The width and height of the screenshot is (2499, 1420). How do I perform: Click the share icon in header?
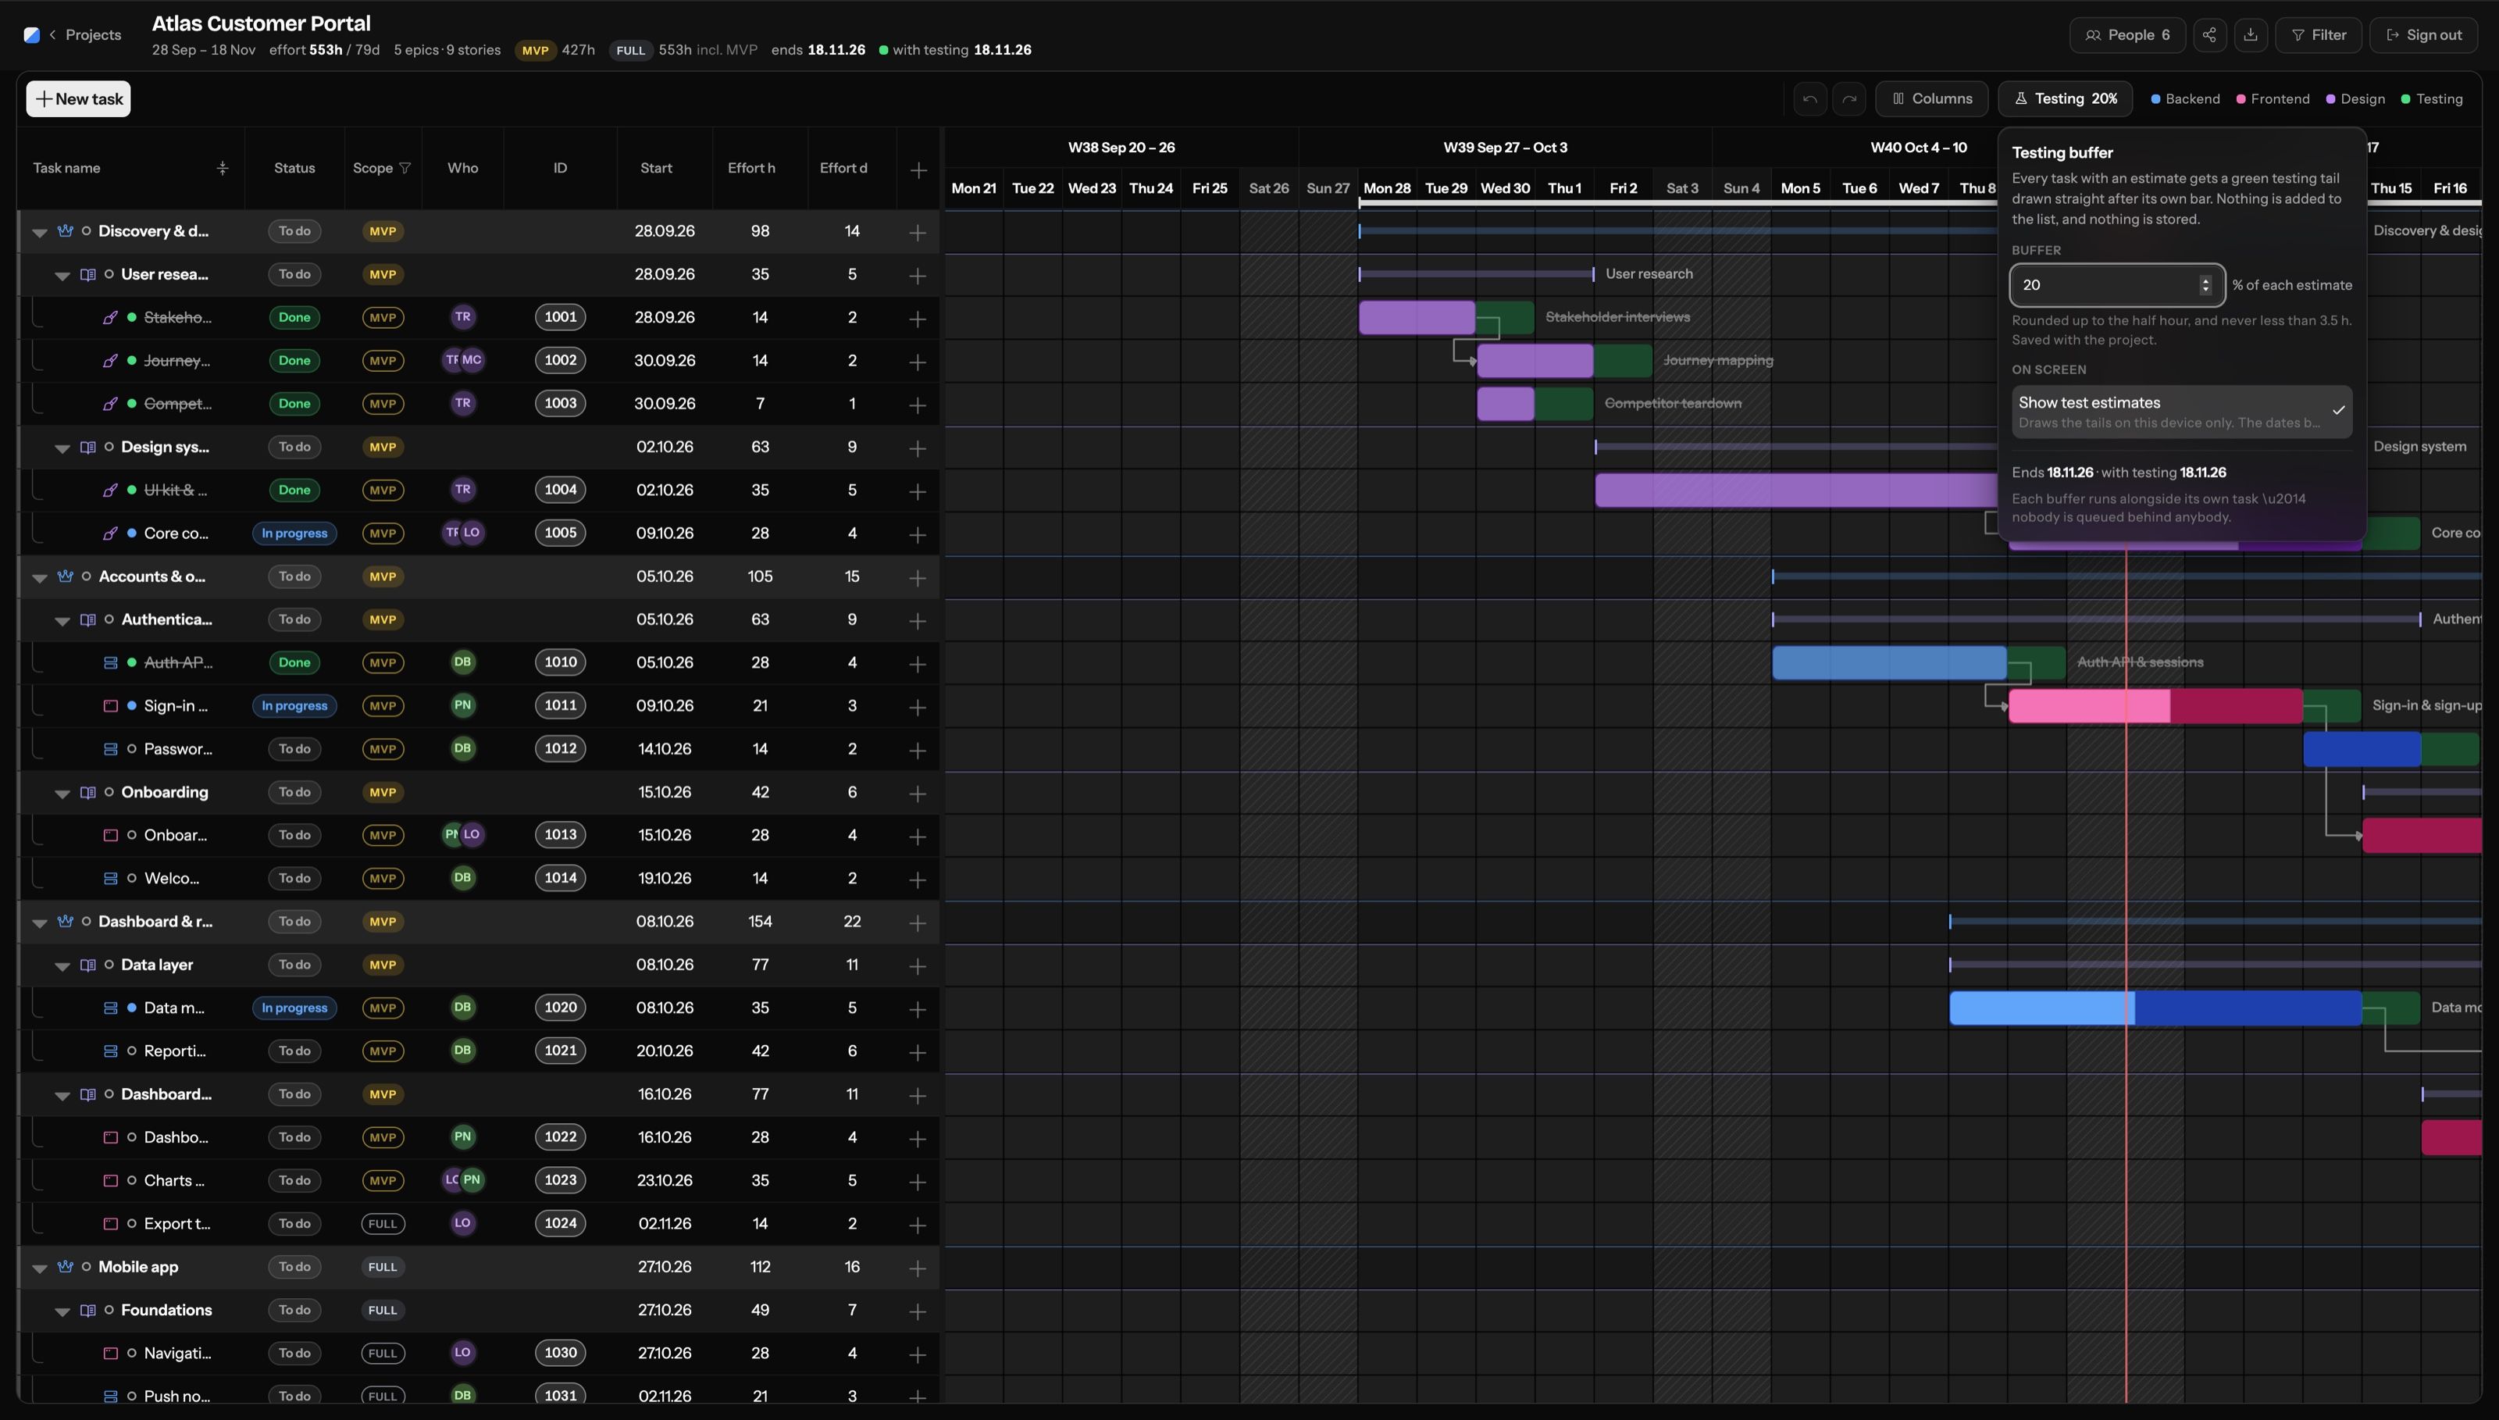point(2209,35)
